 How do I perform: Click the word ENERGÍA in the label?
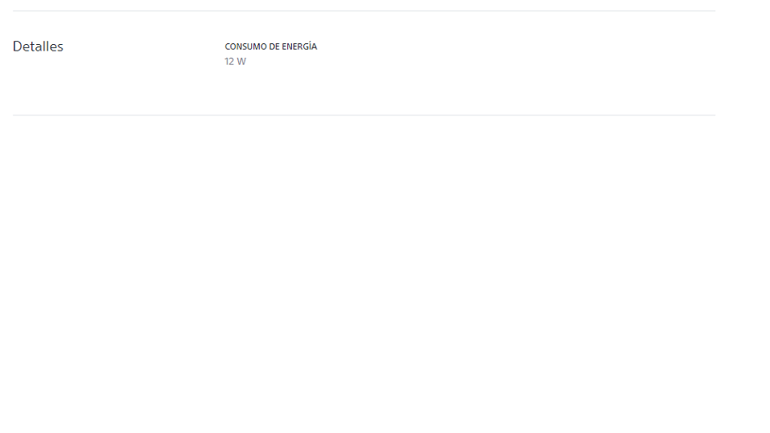[x=299, y=47]
